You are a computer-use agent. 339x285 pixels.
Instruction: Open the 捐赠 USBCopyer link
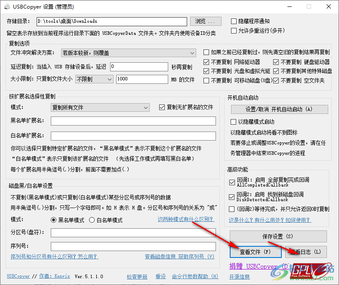pyautogui.click(x=259, y=267)
